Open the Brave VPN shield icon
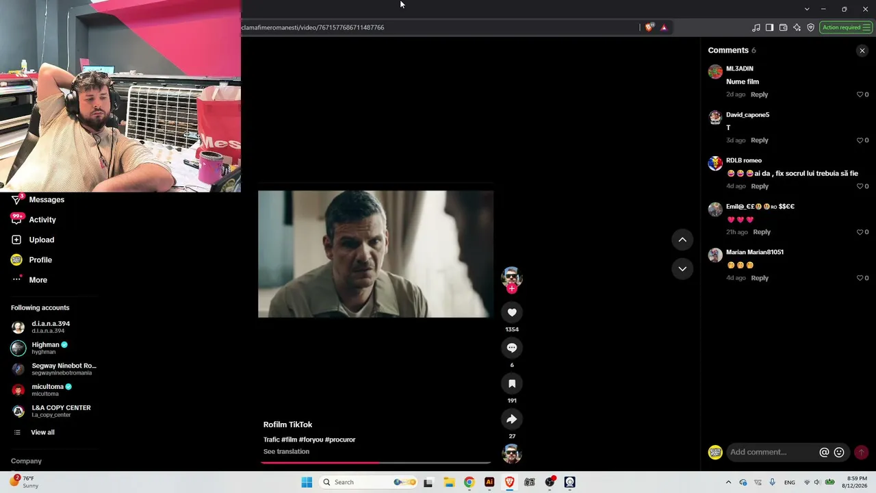 coord(811,27)
